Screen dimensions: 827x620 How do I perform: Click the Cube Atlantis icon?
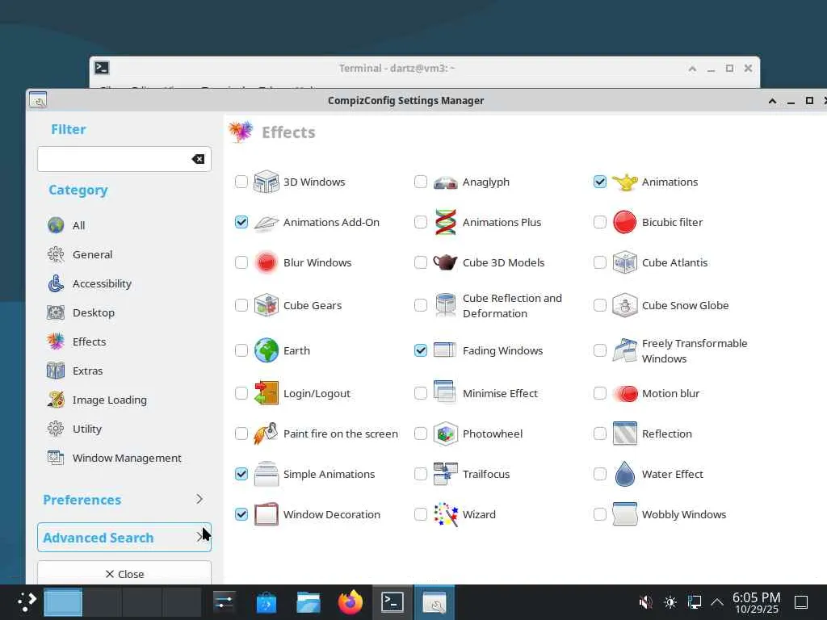[x=624, y=262]
